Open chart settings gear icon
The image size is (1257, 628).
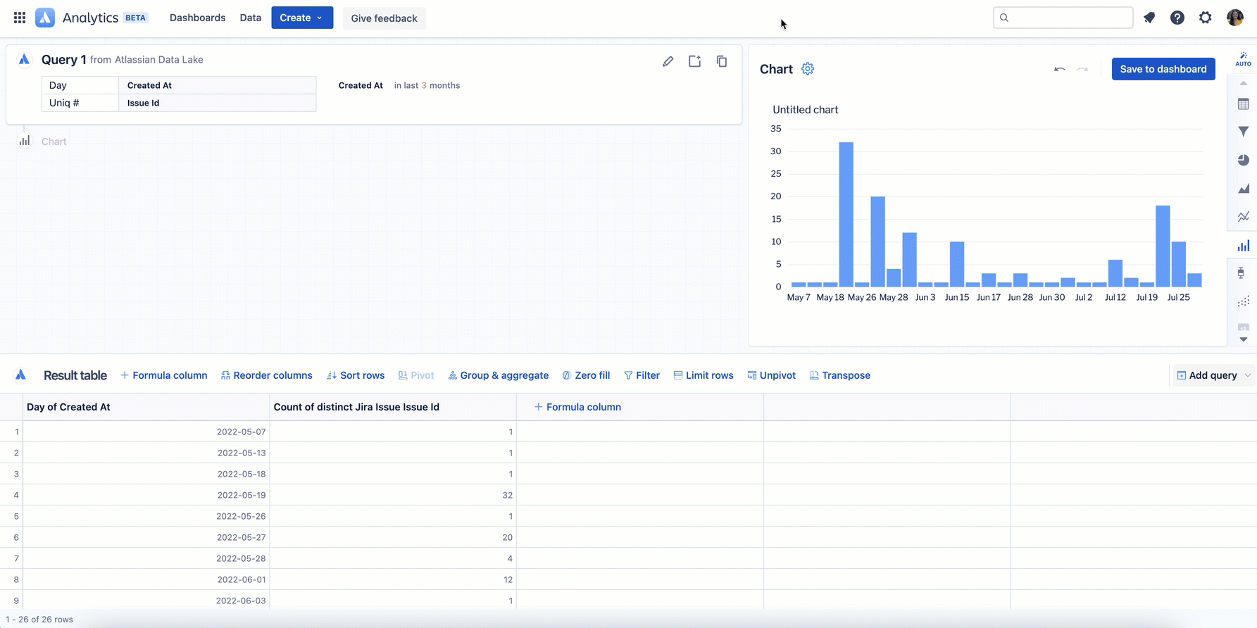[808, 69]
